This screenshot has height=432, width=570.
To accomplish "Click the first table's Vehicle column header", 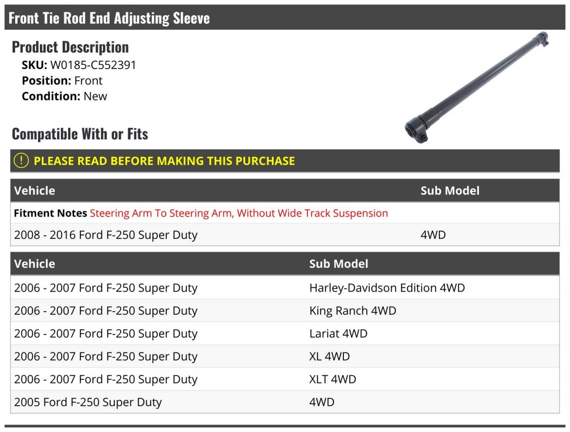I will [x=35, y=191].
